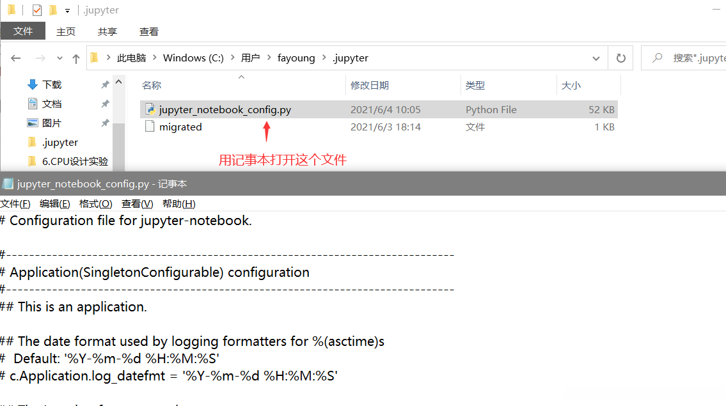Open Notepad's Format (格式) menu
726x406 pixels.
pos(95,204)
